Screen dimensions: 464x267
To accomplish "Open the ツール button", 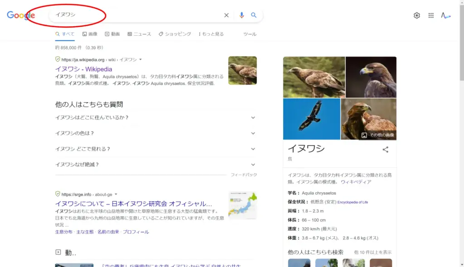I will tap(250, 34).
